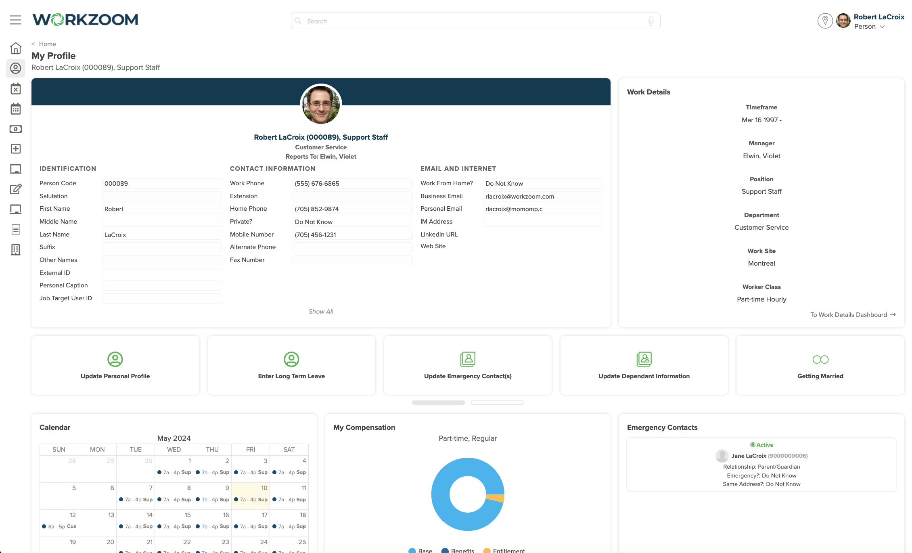Click the receipt/document icon in the sidebar
This screenshot has height=553, width=912.
[15, 229]
